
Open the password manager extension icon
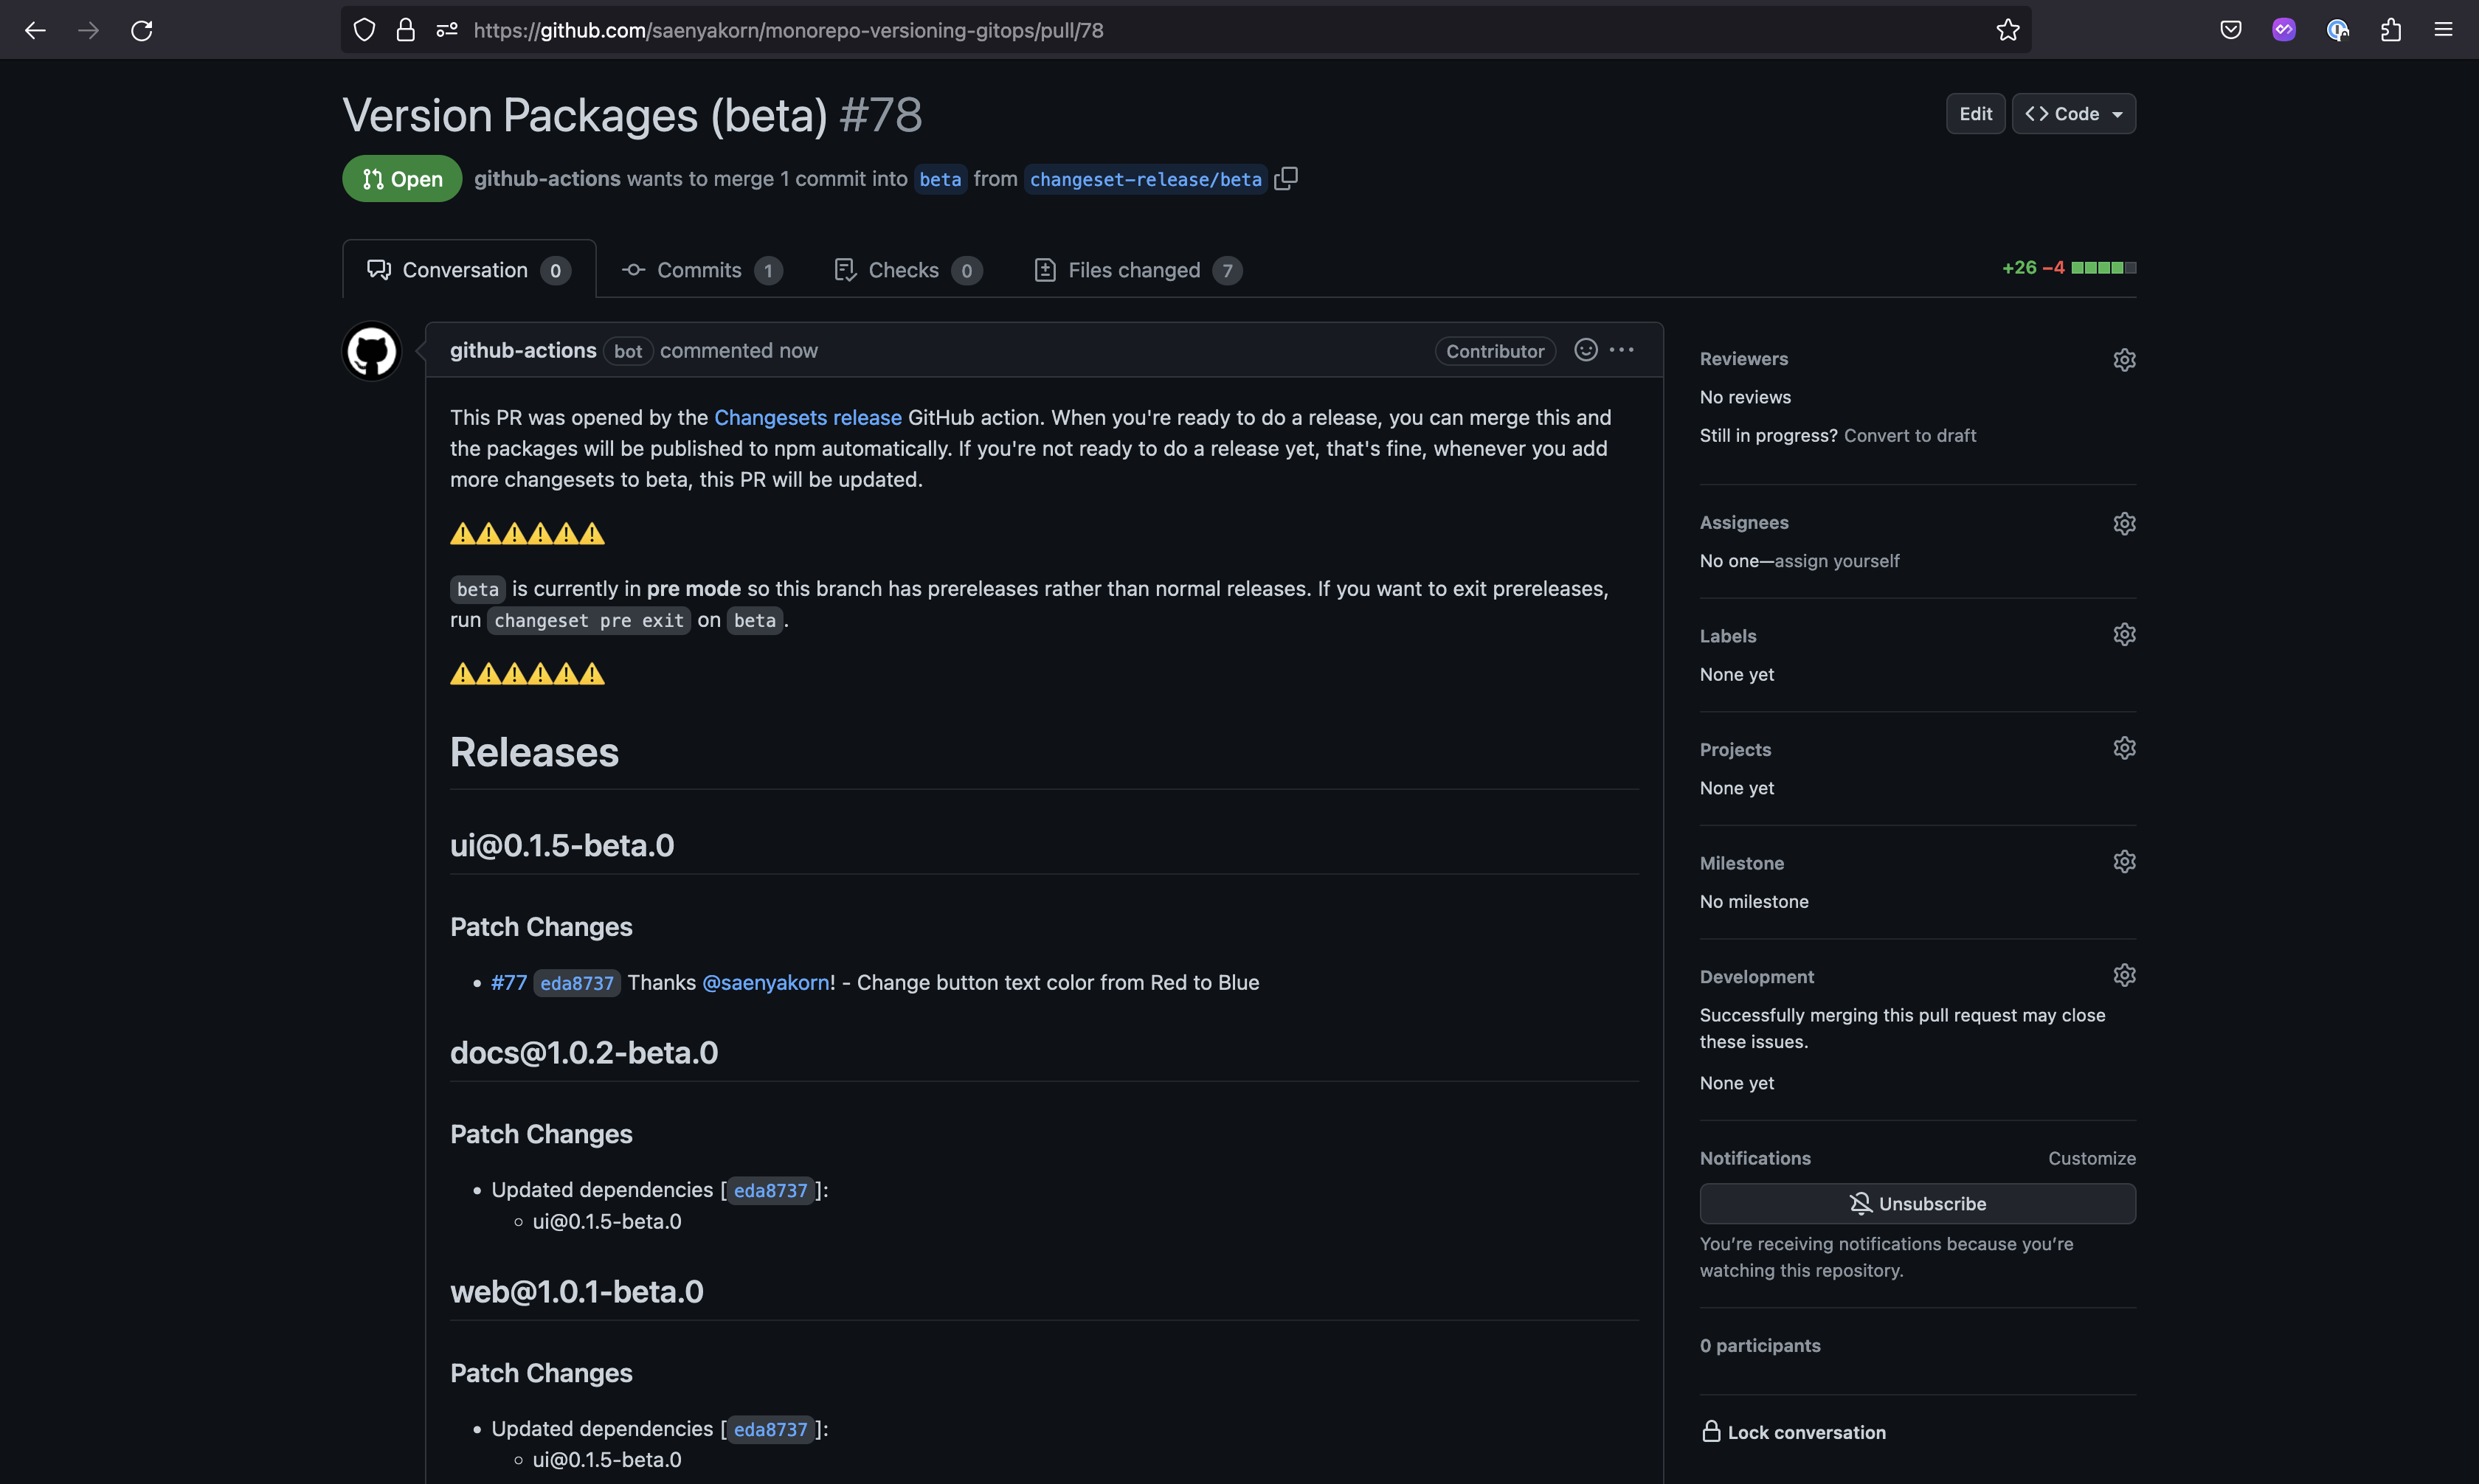tap(2337, 30)
